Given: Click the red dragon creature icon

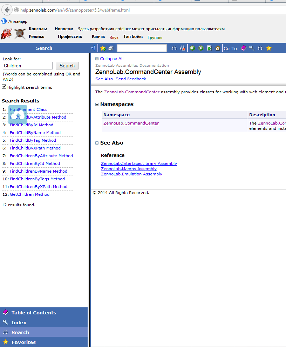Looking at the screenshot, I should click(x=6, y=34).
